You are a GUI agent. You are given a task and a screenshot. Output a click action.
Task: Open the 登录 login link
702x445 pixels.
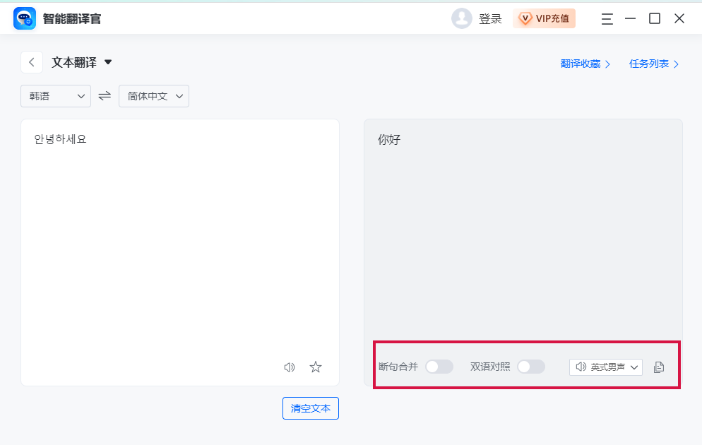490,19
